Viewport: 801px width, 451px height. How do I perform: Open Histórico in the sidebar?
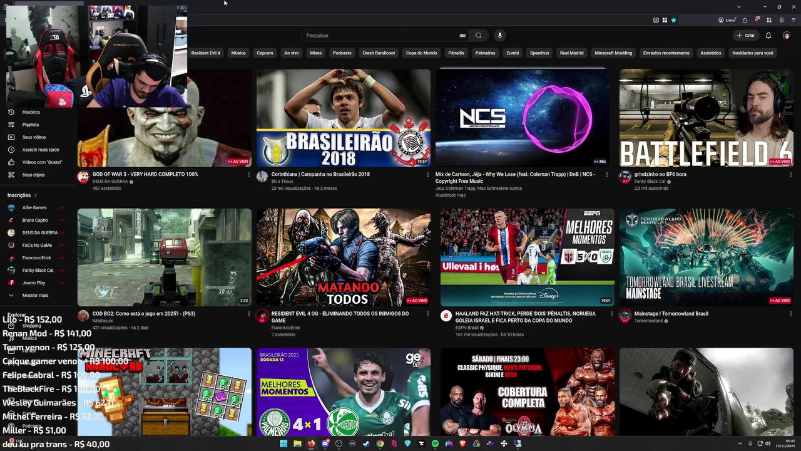31,112
